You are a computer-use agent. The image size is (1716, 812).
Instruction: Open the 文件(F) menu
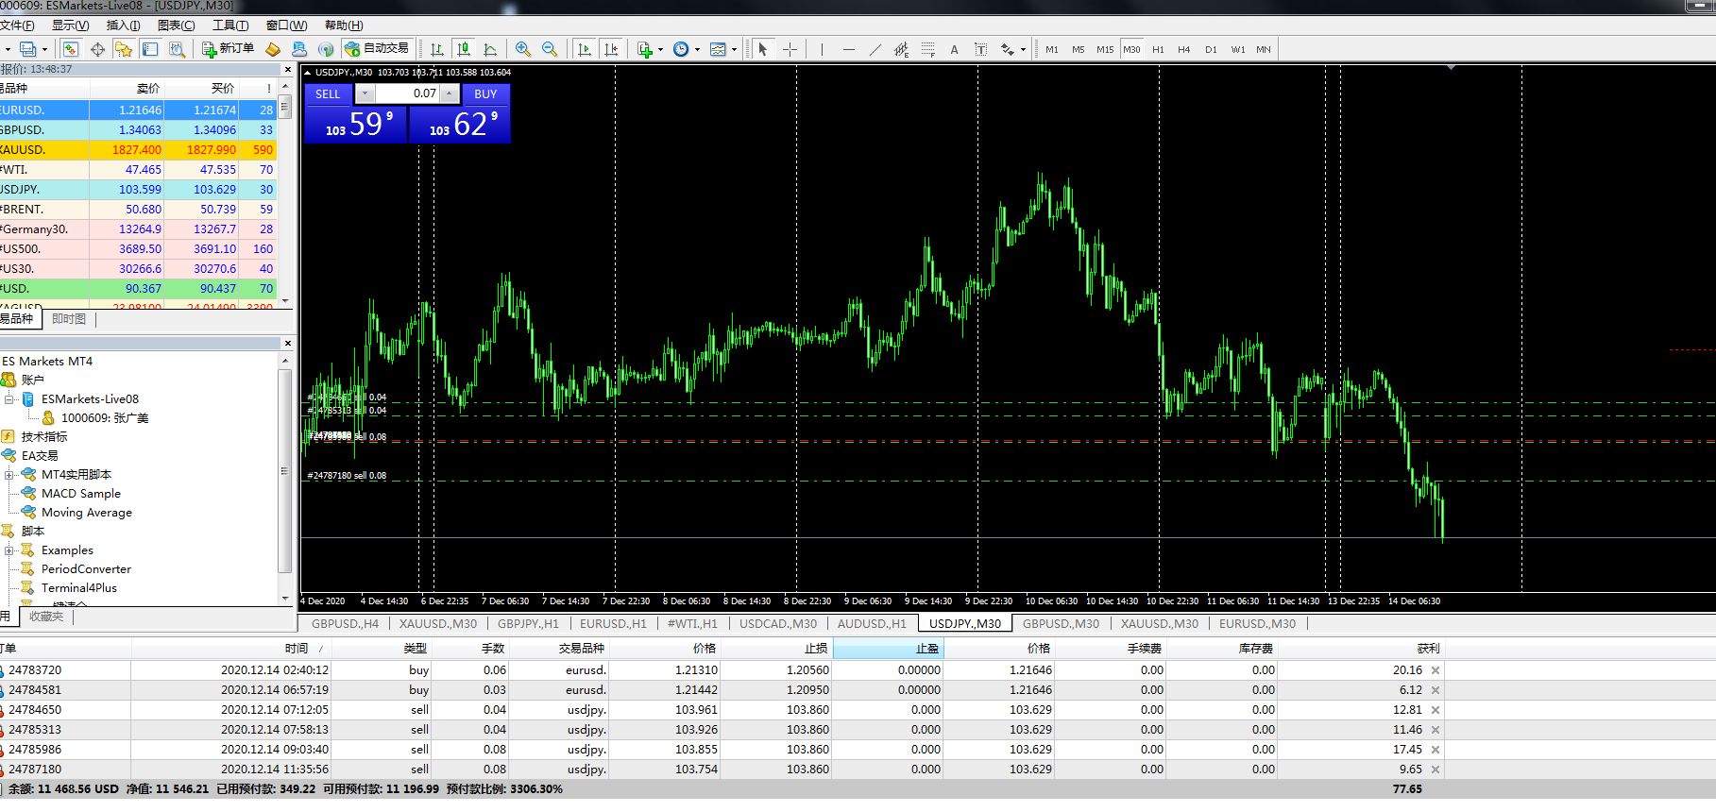17,25
